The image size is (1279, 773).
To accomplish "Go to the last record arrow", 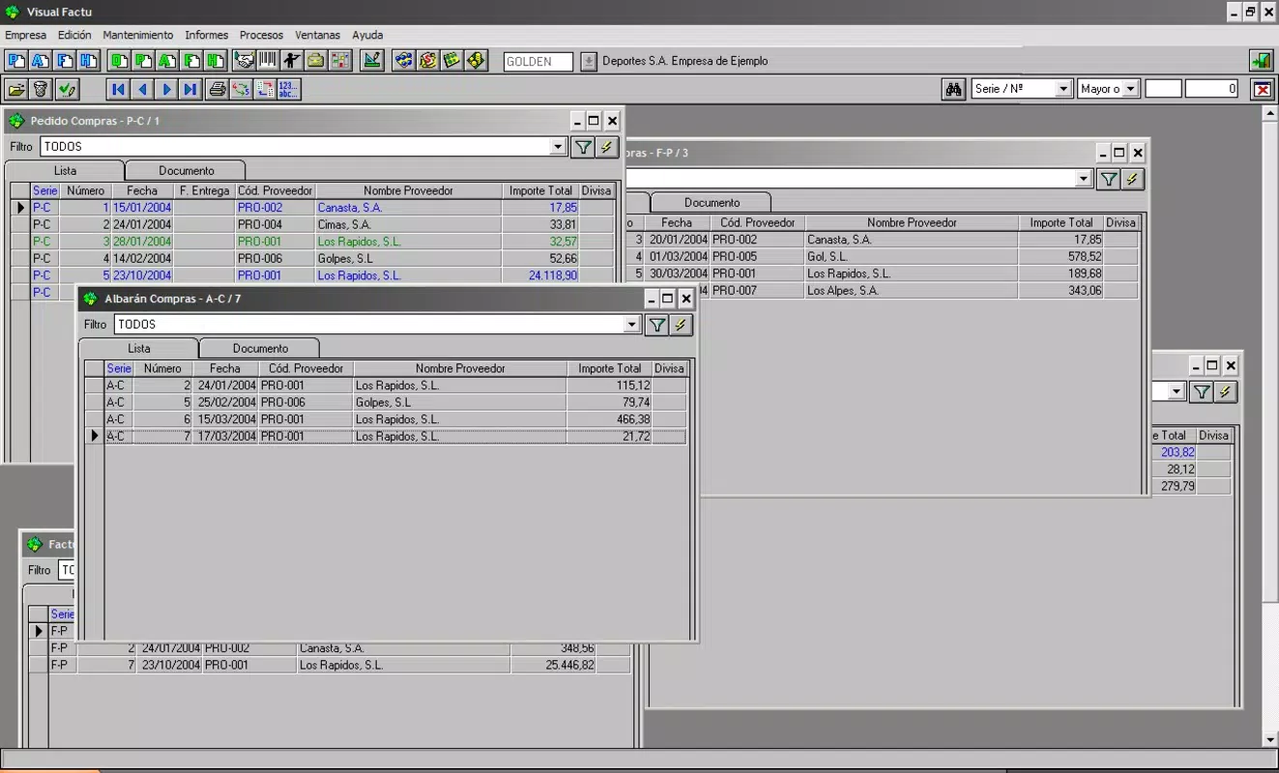I will (190, 89).
